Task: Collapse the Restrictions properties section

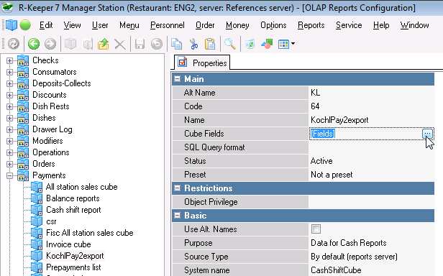Action: pyautogui.click(x=177, y=188)
